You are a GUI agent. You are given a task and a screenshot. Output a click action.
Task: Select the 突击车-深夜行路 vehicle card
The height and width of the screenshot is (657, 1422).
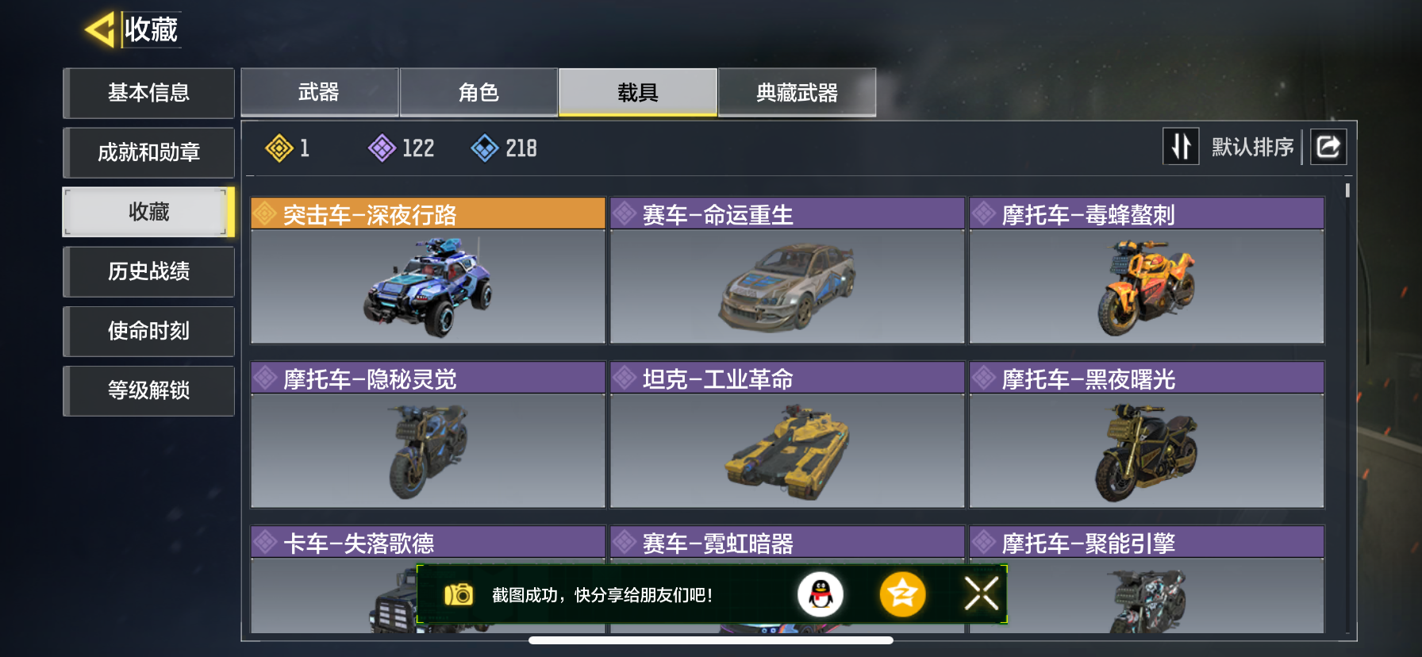pyautogui.click(x=429, y=271)
